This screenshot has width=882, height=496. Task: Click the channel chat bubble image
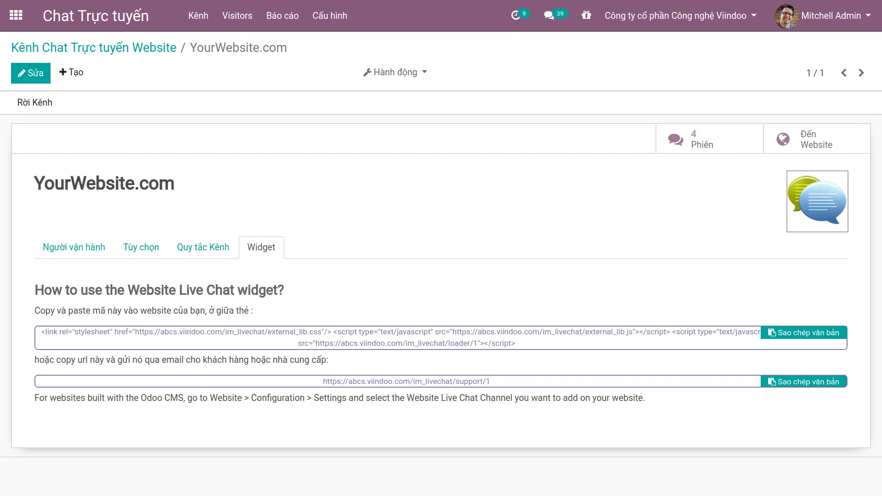(817, 201)
